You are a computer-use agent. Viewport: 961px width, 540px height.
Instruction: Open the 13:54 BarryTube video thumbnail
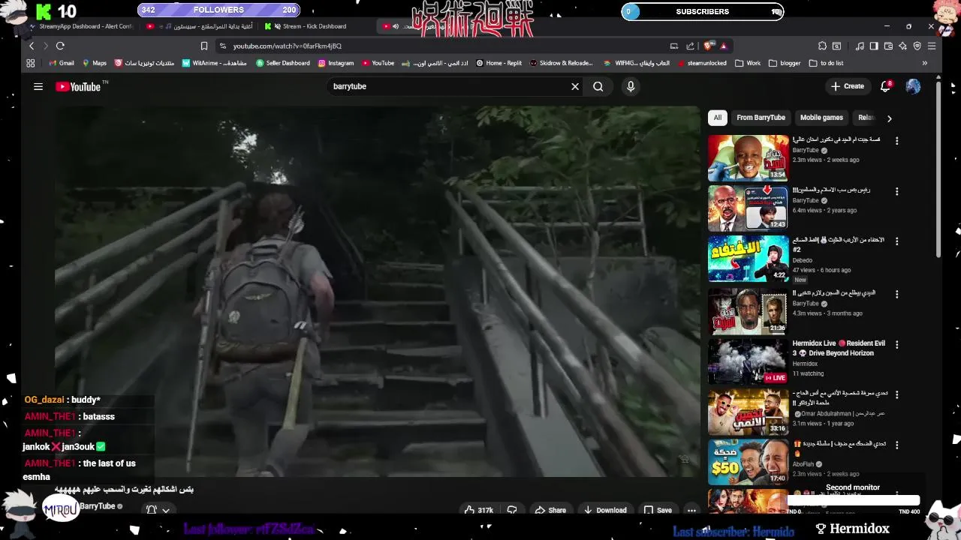pyautogui.click(x=749, y=158)
